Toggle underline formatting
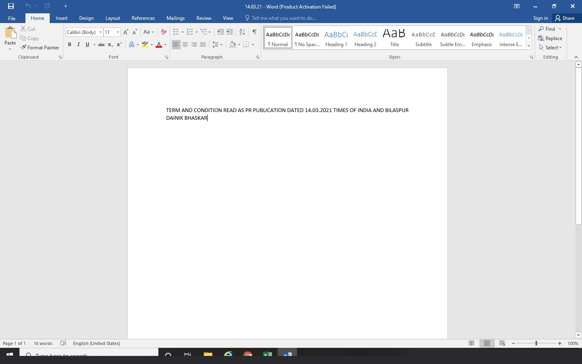This screenshot has height=364, width=582. coord(87,44)
